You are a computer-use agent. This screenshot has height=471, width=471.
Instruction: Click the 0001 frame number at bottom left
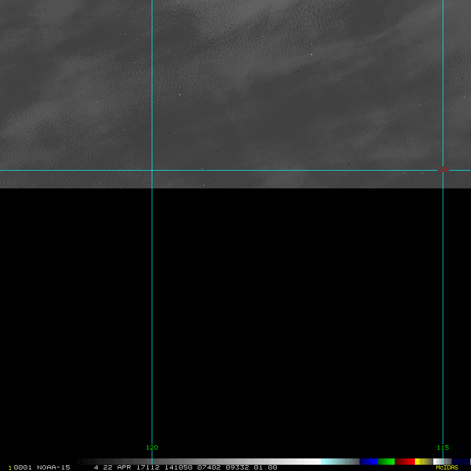pyautogui.click(x=22, y=467)
